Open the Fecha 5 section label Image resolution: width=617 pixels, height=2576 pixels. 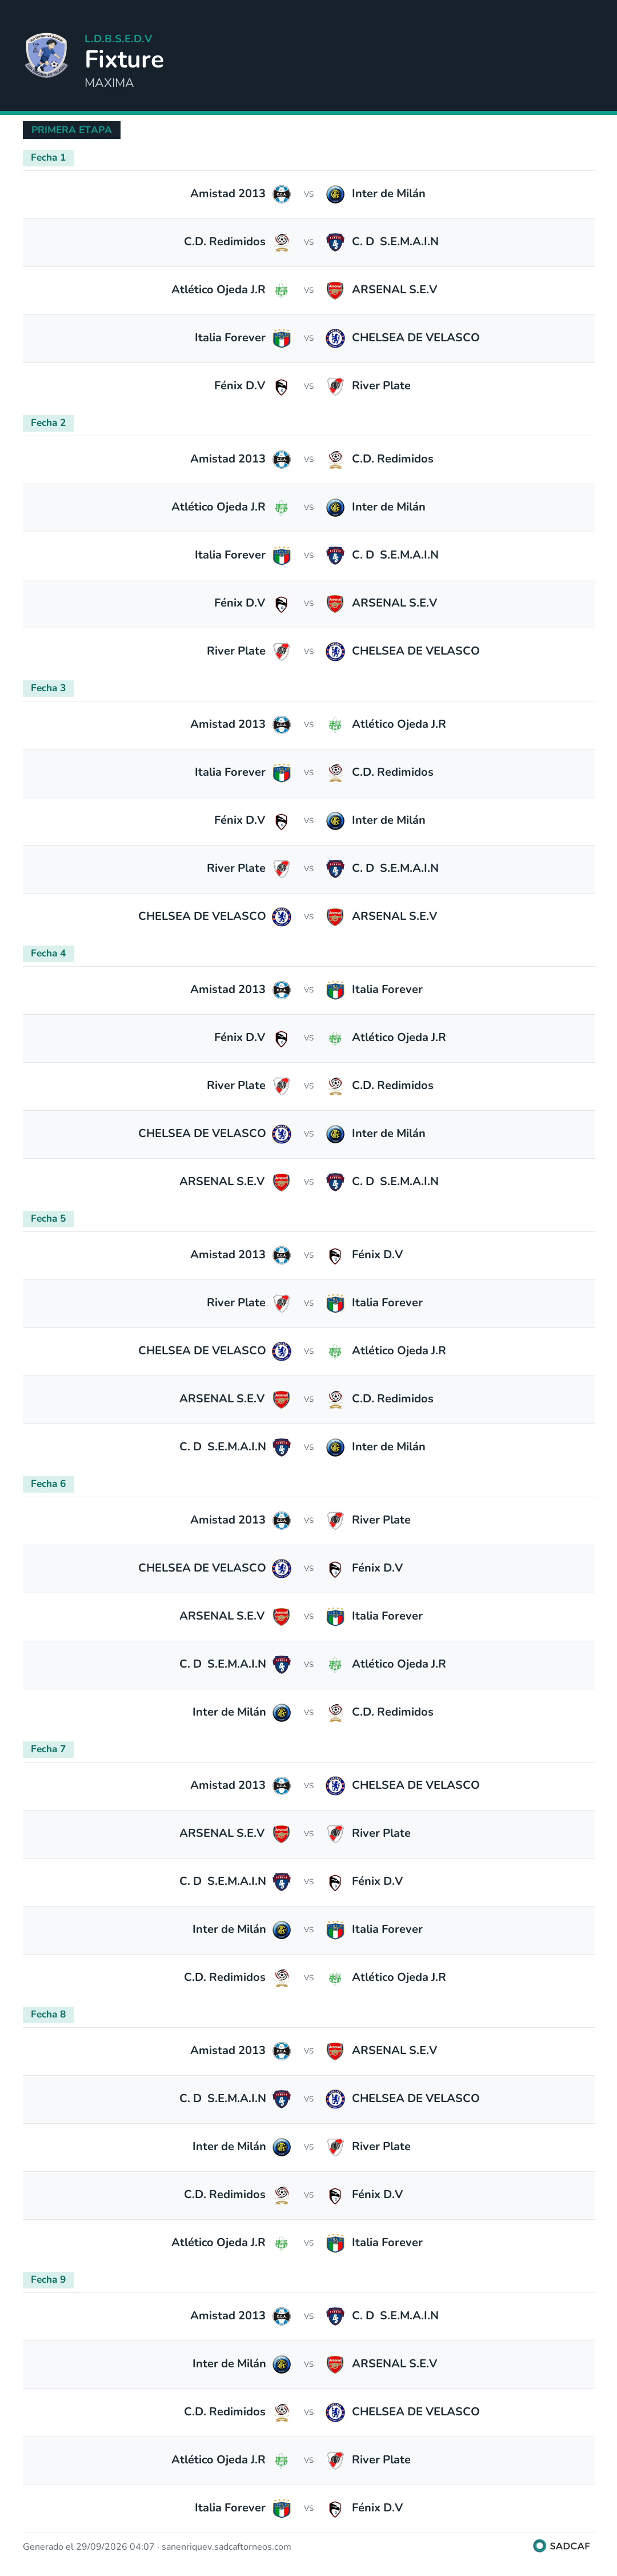tap(48, 1218)
